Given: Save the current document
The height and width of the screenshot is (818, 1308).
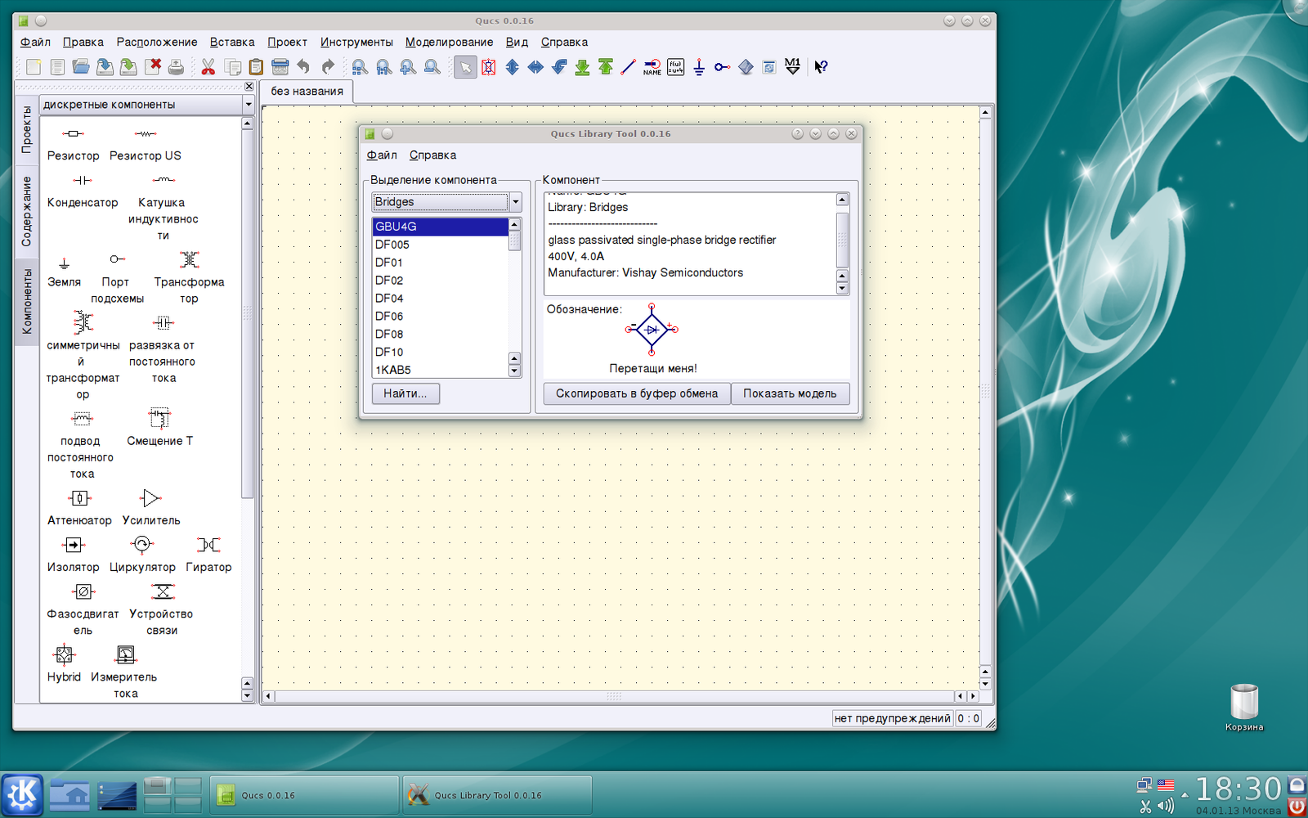Looking at the screenshot, I should (105, 67).
